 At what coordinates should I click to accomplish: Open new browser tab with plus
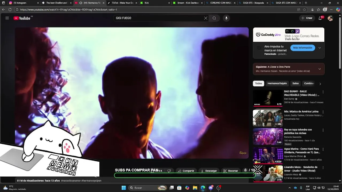click(306, 3)
